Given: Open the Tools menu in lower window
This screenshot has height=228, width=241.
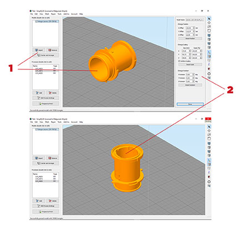Looking at the screenshot, I should pos(59,122).
